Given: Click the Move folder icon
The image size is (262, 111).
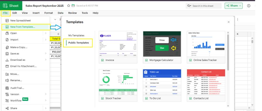Looking at the screenshot, I should [7, 74].
